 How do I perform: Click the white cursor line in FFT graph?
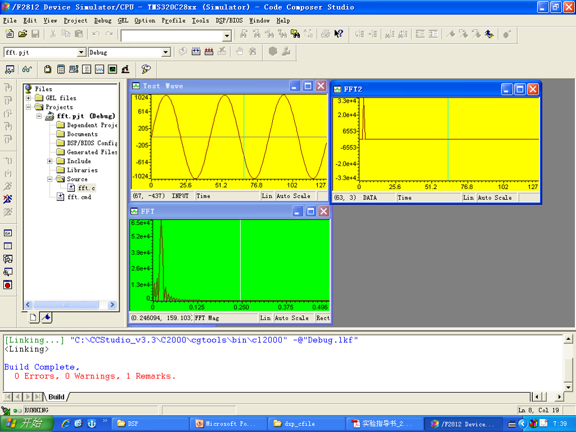coord(241,260)
